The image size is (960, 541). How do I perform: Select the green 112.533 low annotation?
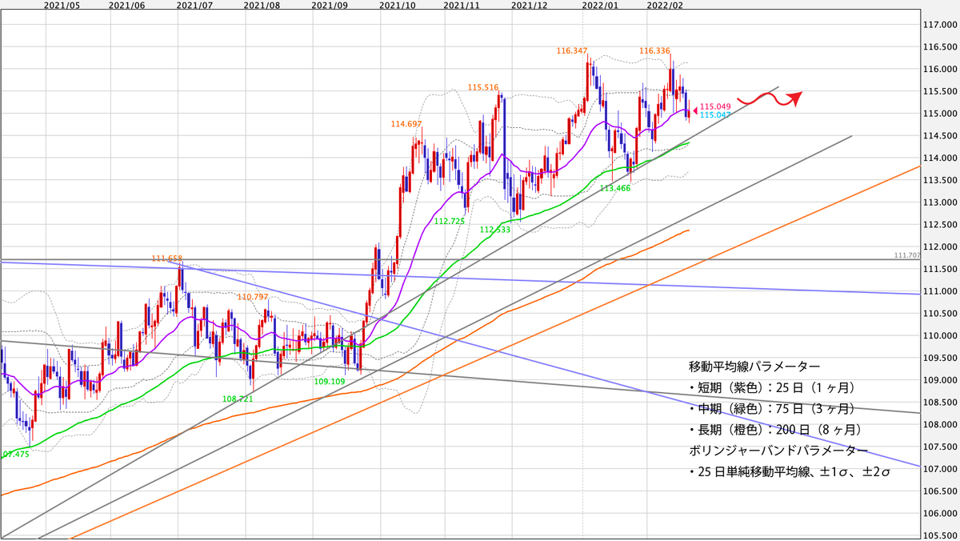click(x=495, y=229)
